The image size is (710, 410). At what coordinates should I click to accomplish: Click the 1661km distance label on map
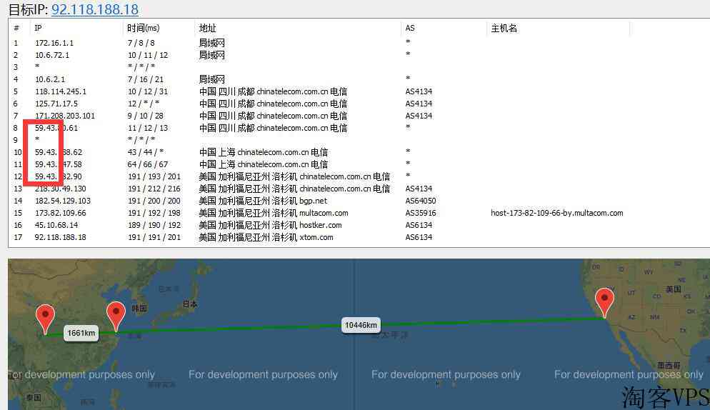[x=81, y=334]
